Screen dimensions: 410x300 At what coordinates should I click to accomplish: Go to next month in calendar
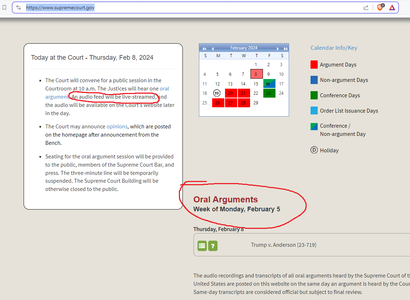[x=278, y=49]
